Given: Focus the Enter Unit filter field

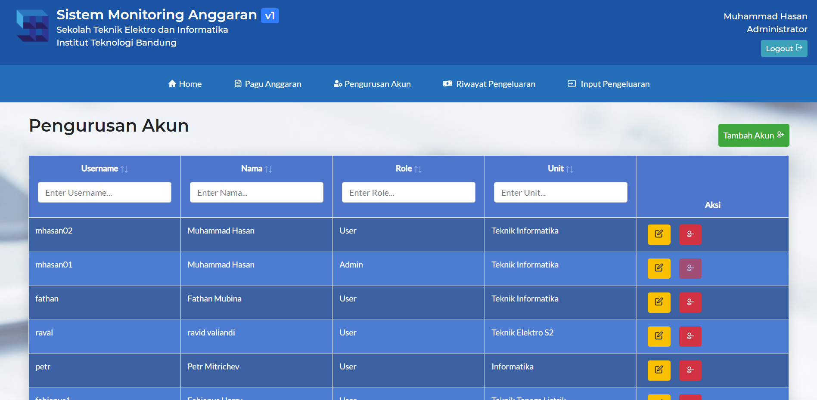Looking at the screenshot, I should click(561, 192).
